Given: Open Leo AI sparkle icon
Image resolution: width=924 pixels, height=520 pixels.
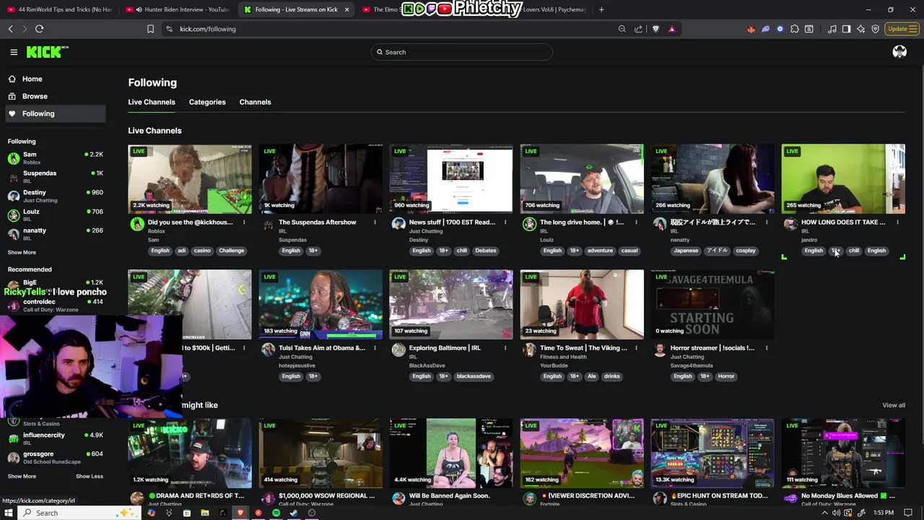Looking at the screenshot, I should point(860,29).
